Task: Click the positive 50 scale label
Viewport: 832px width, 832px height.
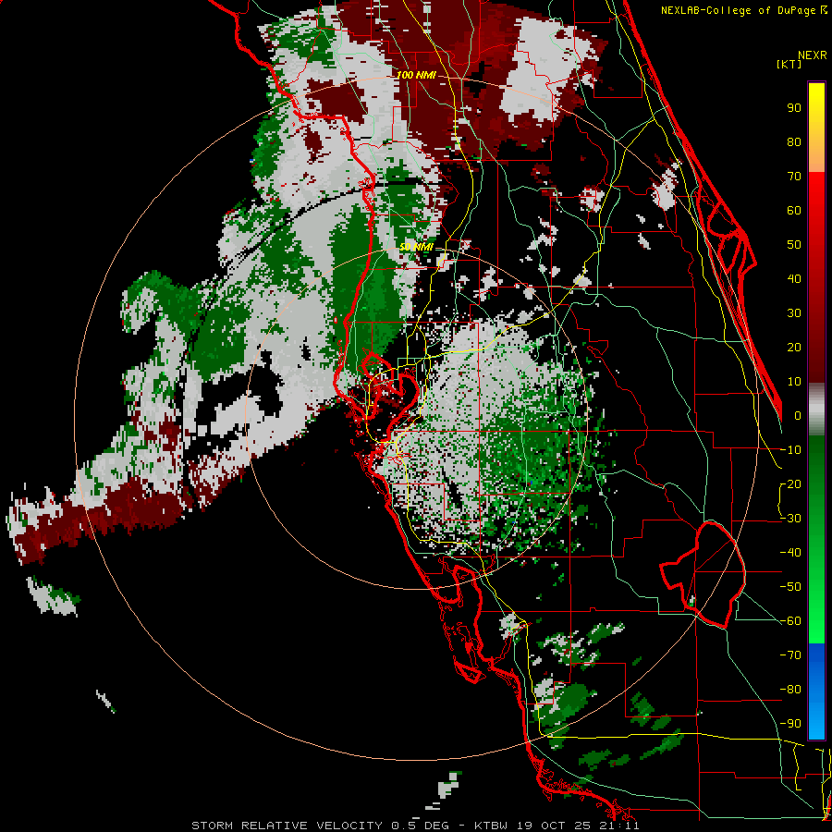Action: coord(794,245)
